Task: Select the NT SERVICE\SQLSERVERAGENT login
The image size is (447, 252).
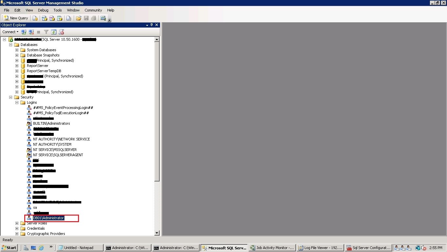Action: click(x=58, y=155)
